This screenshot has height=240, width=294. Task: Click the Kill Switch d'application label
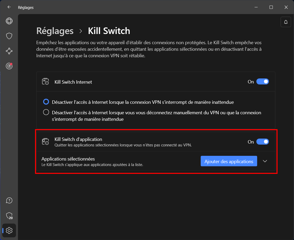click(x=78, y=139)
